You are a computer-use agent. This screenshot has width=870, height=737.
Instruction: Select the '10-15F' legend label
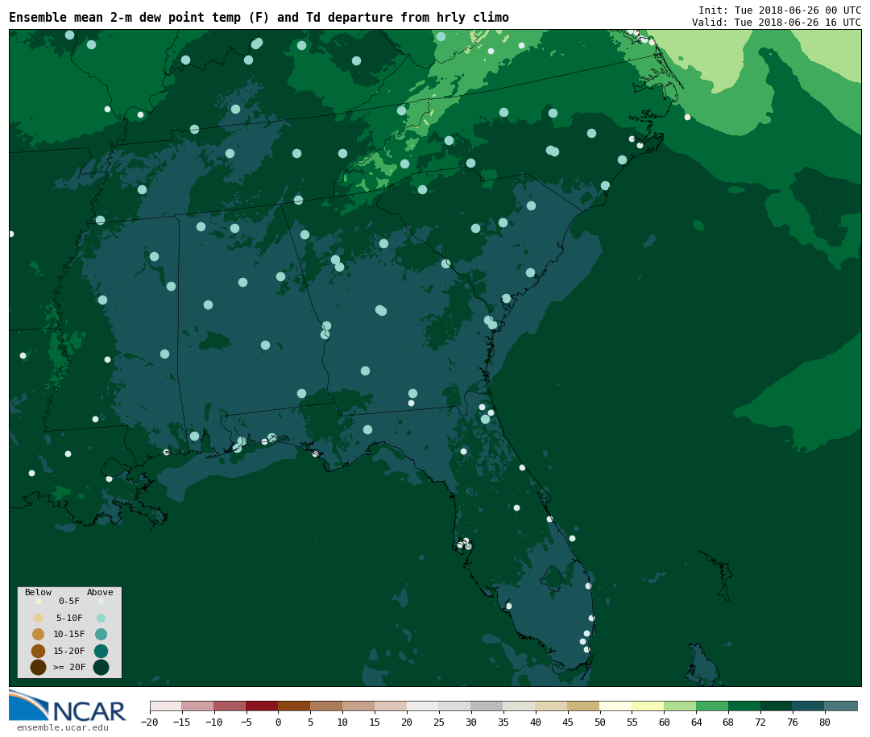pyautogui.click(x=68, y=634)
